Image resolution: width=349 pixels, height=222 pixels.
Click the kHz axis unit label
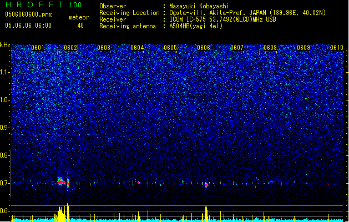(x=5, y=45)
